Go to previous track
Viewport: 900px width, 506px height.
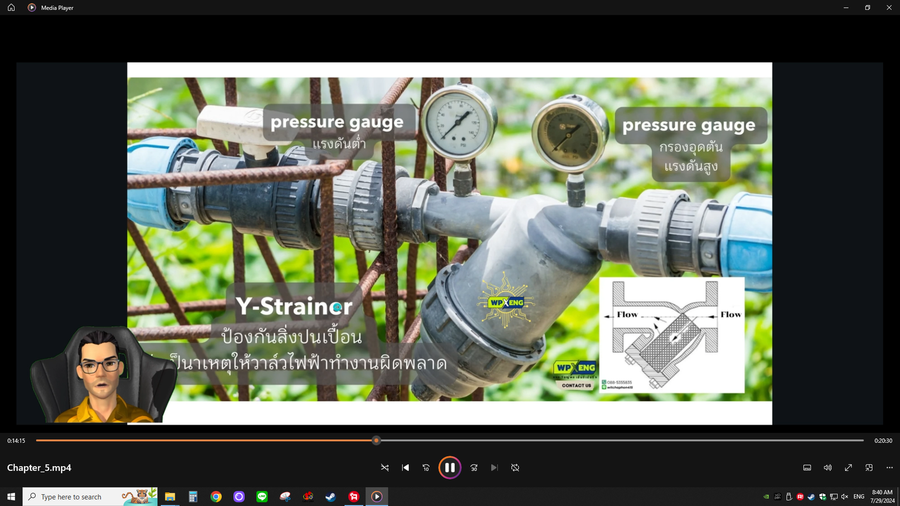click(405, 467)
